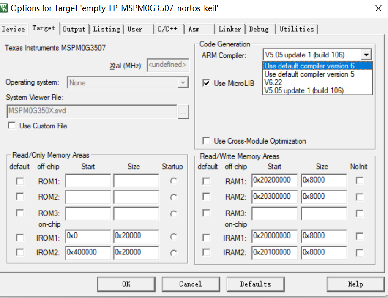Enable Use Cross-Module Optimization checkbox
Screen dimensions: 388x298
pyautogui.click(x=206, y=141)
